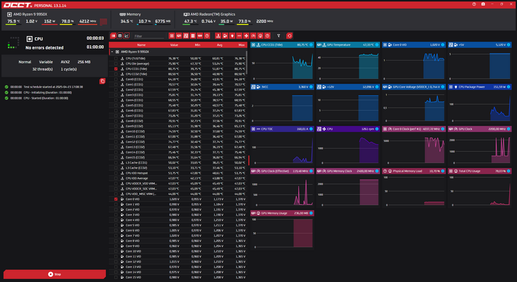Toggle the clock speedometer filter icon

253,35
